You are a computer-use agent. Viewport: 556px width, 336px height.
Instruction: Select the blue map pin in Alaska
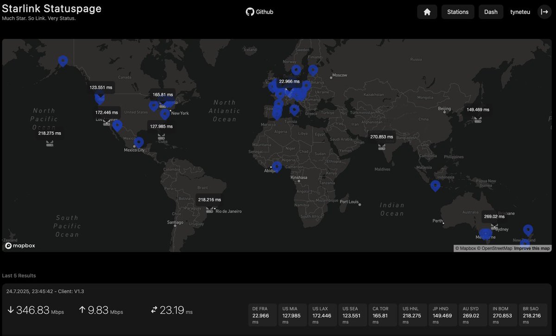(63, 61)
